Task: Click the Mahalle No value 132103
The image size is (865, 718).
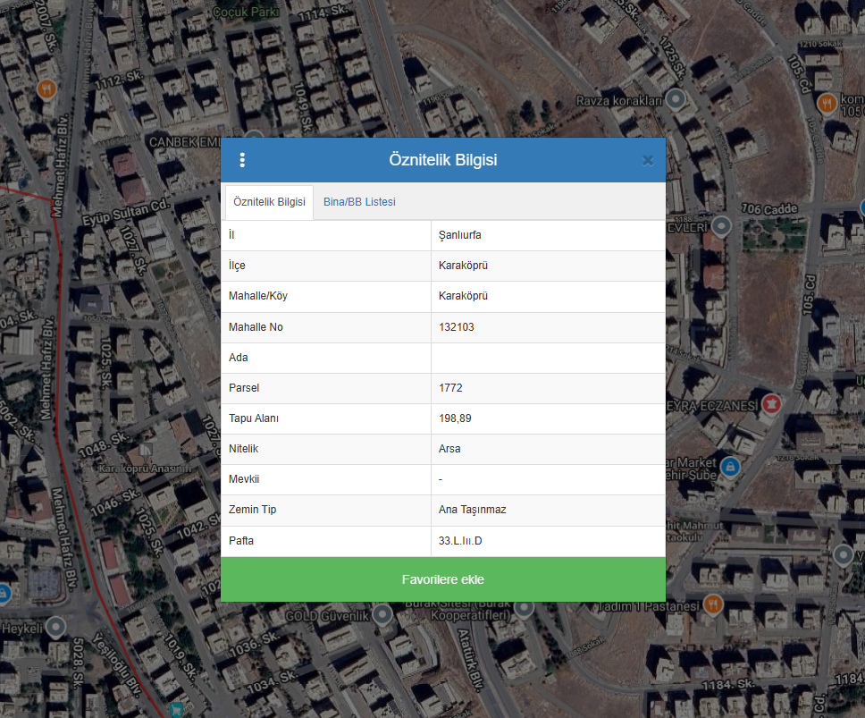Action: click(x=457, y=327)
